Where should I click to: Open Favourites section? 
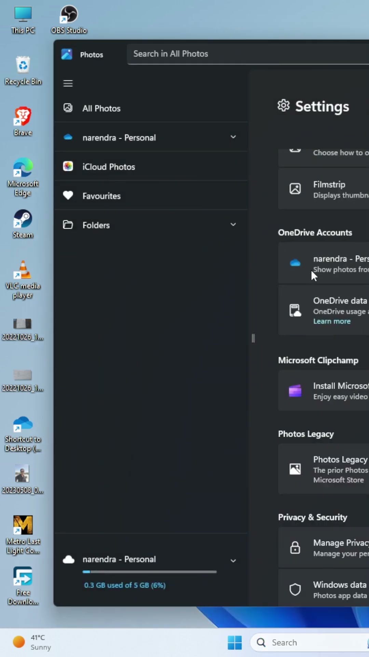151,196
